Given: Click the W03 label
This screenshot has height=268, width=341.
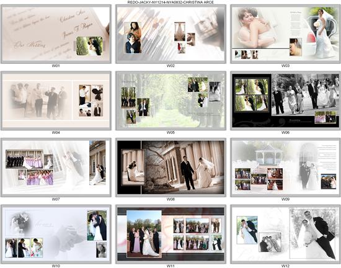Looking at the screenshot, I should coord(285,66).
